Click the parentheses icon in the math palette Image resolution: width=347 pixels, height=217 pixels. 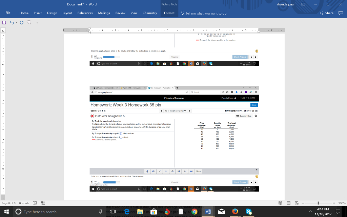click(x=191, y=171)
